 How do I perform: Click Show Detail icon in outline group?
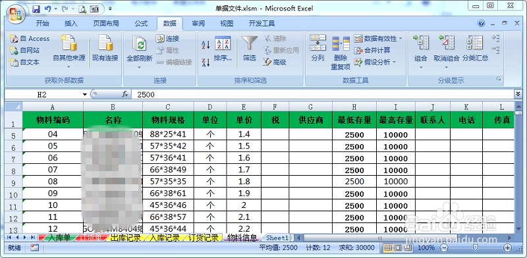[495, 38]
